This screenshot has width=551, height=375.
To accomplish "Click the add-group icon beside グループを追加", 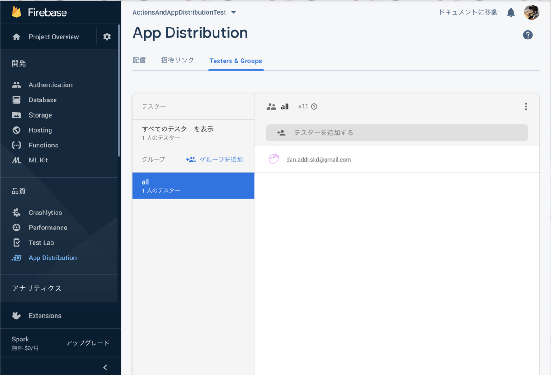I will pyautogui.click(x=191, y=160).
